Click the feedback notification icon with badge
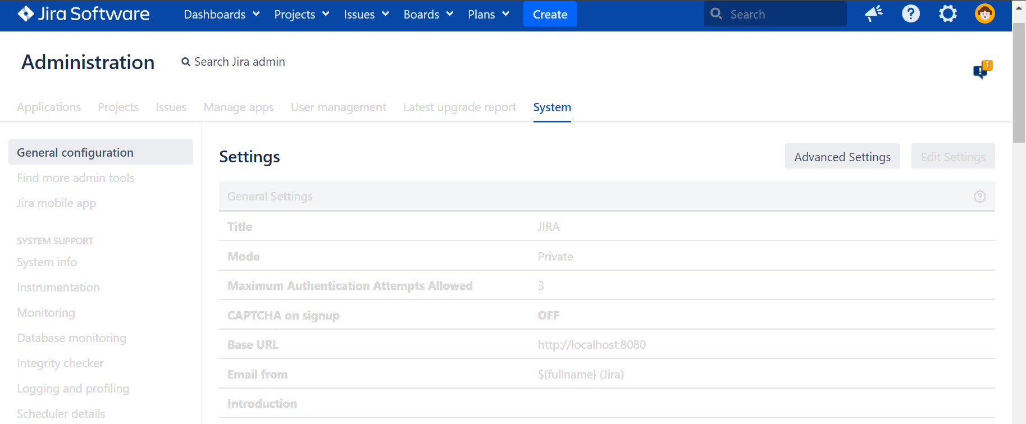The image size is (1026, 424). pyautogui.click(x=982, y=70)
